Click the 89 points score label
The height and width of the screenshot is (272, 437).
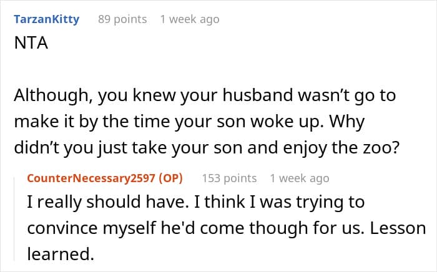[122, 19]
